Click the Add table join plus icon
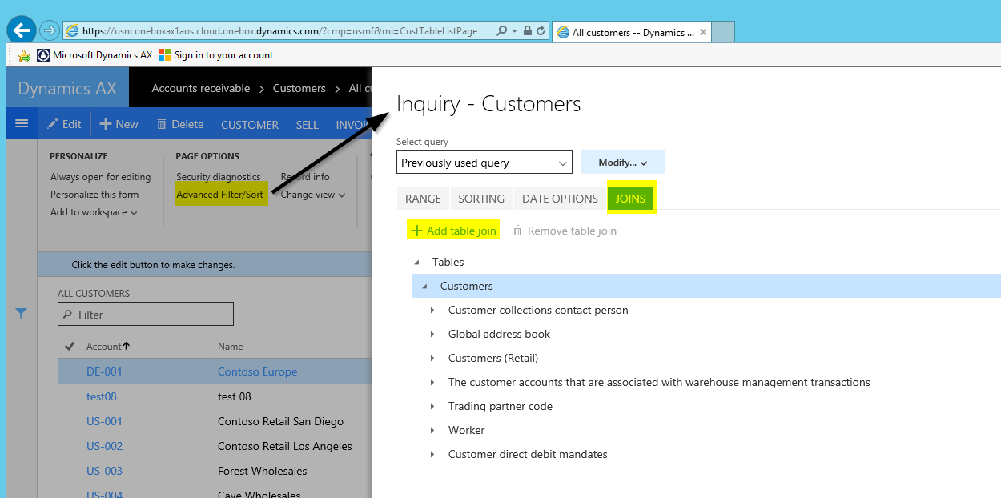The height and width of the screenshot is (498, 1001). tap(416, 231)
